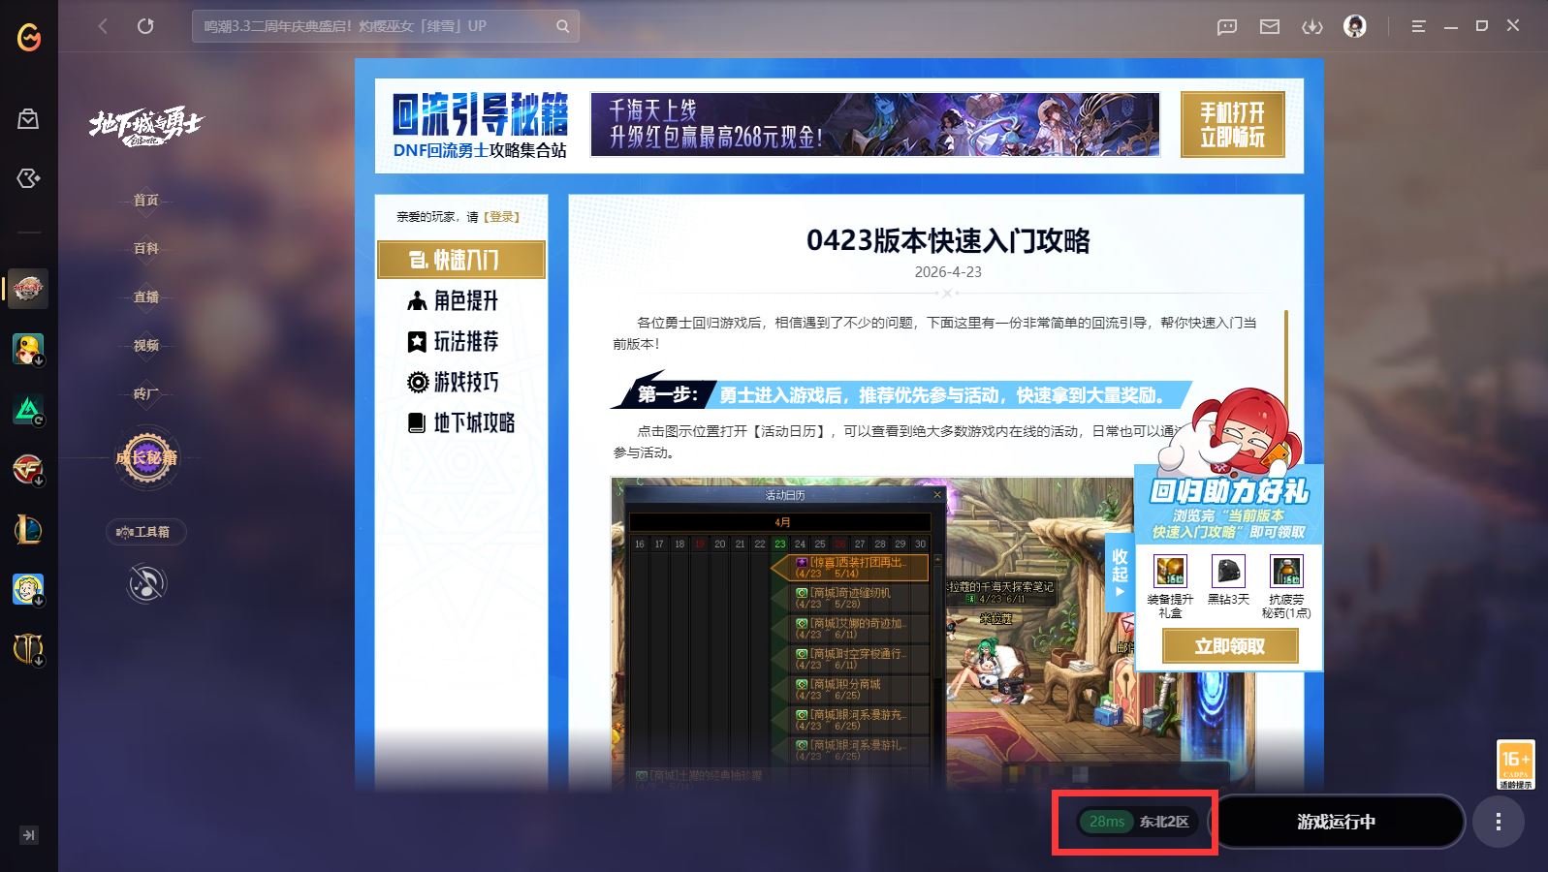
Task: Click the 抗疲劳秘药 reward icon
Action: [1286, 571]
